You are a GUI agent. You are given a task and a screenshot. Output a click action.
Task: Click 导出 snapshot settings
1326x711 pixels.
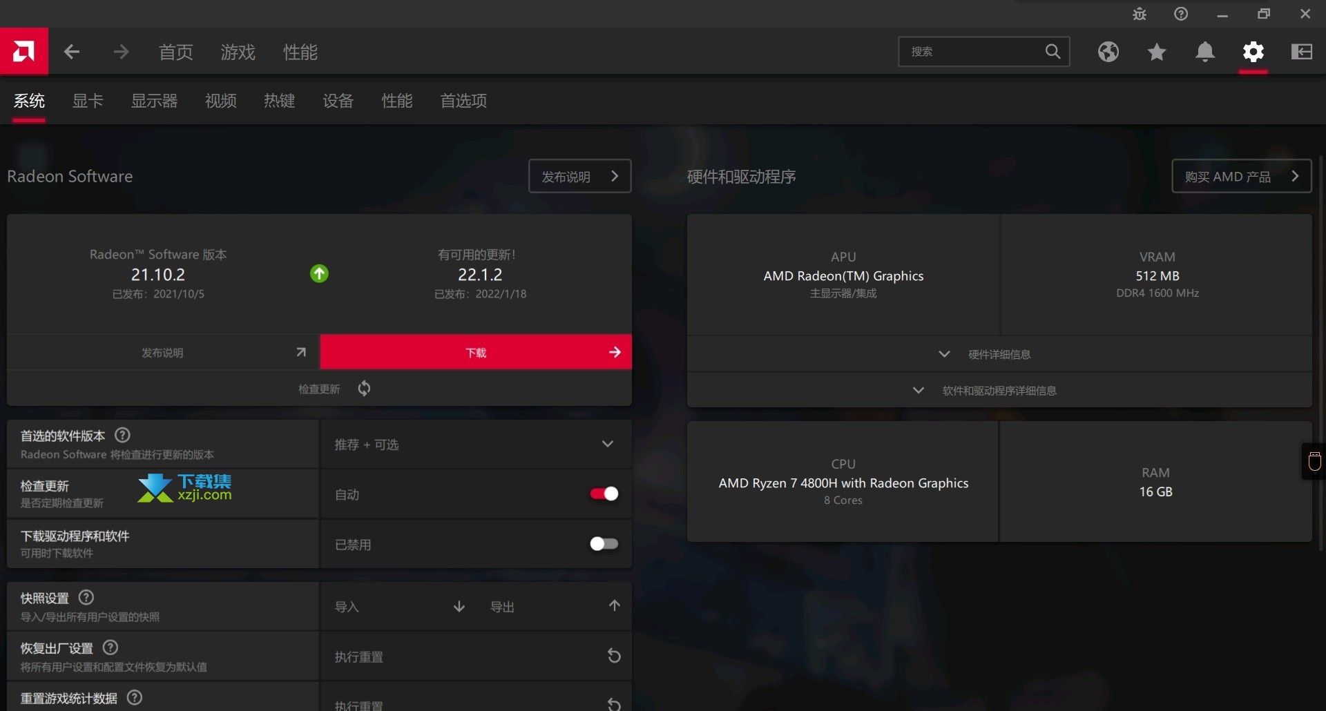pos(556,607)
